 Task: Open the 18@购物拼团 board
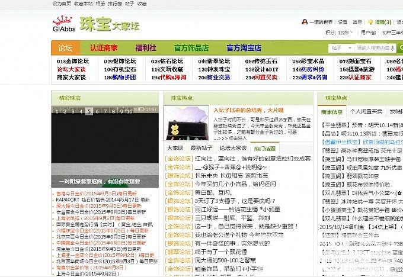click(x=120, y=78)
